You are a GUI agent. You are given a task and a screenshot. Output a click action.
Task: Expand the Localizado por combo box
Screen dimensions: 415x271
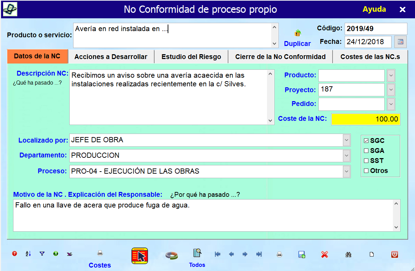pyautogui.click(x=347, y=140)
